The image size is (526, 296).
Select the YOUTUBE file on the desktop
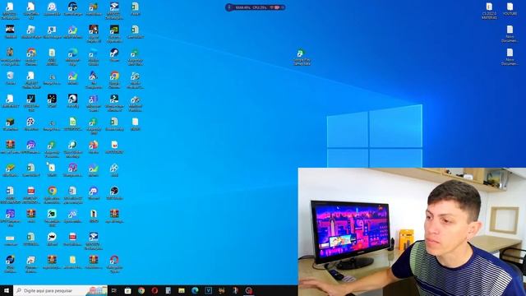point(510,9)
